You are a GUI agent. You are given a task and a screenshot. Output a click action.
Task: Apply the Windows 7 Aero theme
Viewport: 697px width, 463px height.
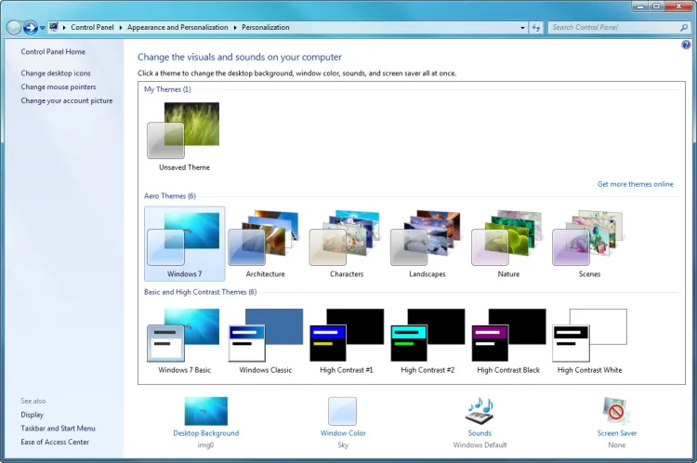[x=185, y=244]
